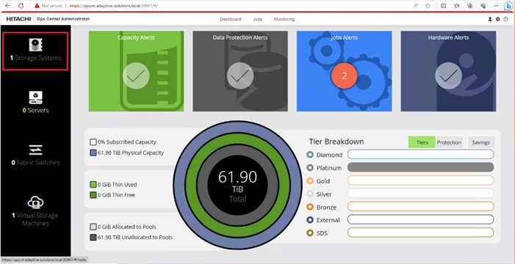The width and height of the screenshot is (515, 264).
Task: Toggle the Thin Used legend box
Action: (x=93, y=185)
